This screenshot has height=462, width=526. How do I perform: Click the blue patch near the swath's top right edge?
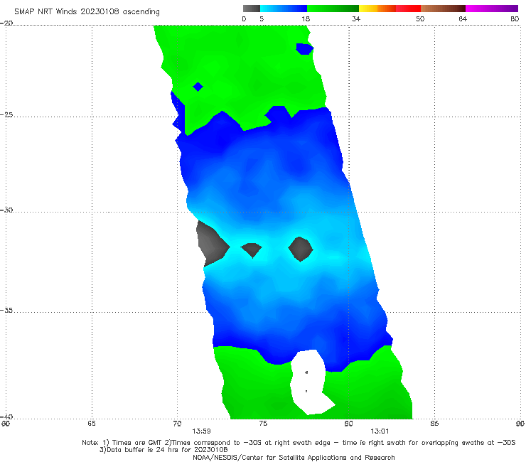[304, 48]
